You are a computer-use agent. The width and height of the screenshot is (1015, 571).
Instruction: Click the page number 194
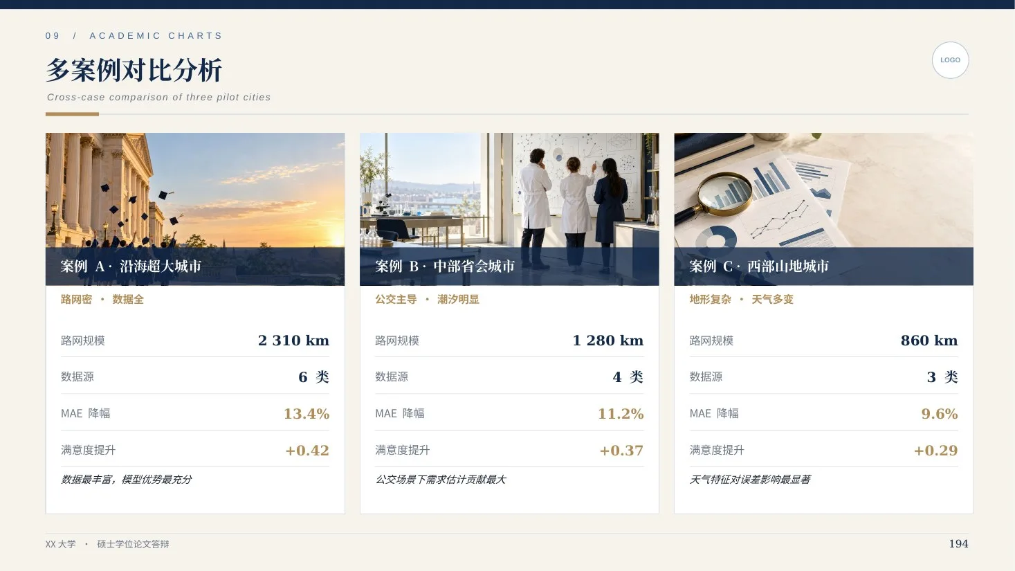tap(958, 544)
